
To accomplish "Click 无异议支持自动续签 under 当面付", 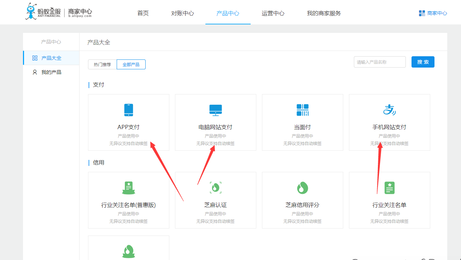I will [x=303, y=143].
